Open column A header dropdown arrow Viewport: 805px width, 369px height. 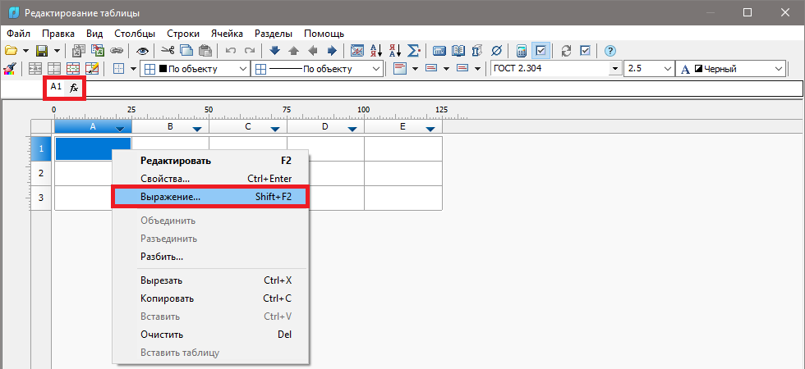[121, 129]
